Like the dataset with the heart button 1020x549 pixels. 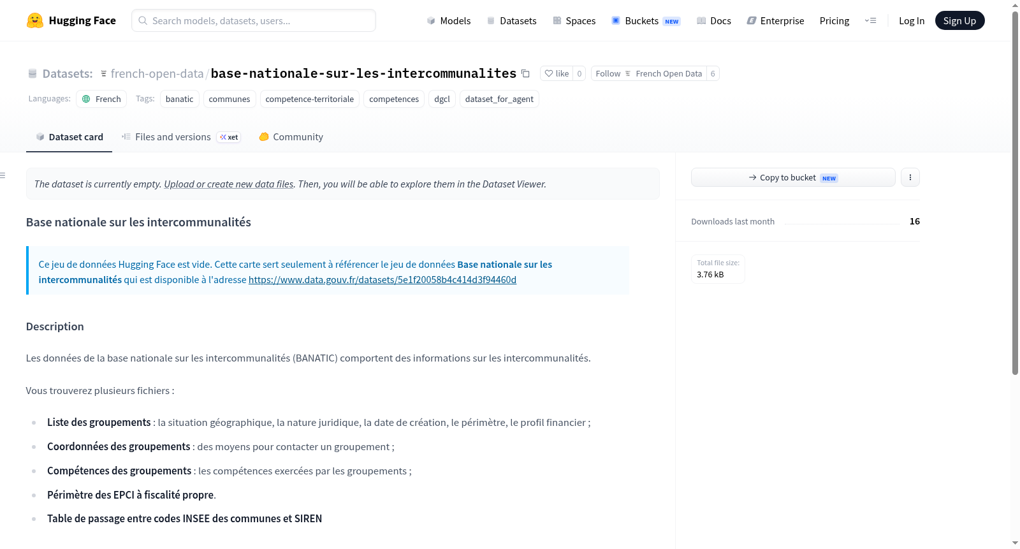pyautogui.click(x=557, y=73)
